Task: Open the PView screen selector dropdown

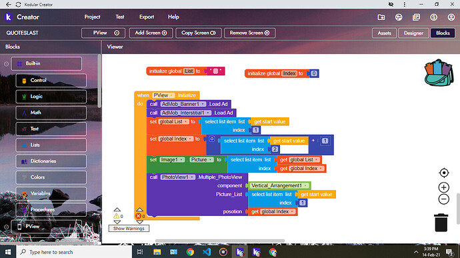Action: 103,33
